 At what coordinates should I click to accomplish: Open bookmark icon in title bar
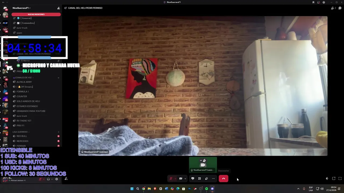[x=313, y=2]
